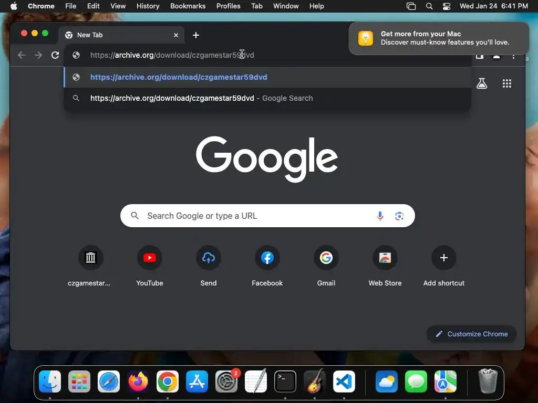Click the Search Google or type a URL box
The height and width of the screenshot is (403, 538).
pyautogui.click(x=267, y=216)
